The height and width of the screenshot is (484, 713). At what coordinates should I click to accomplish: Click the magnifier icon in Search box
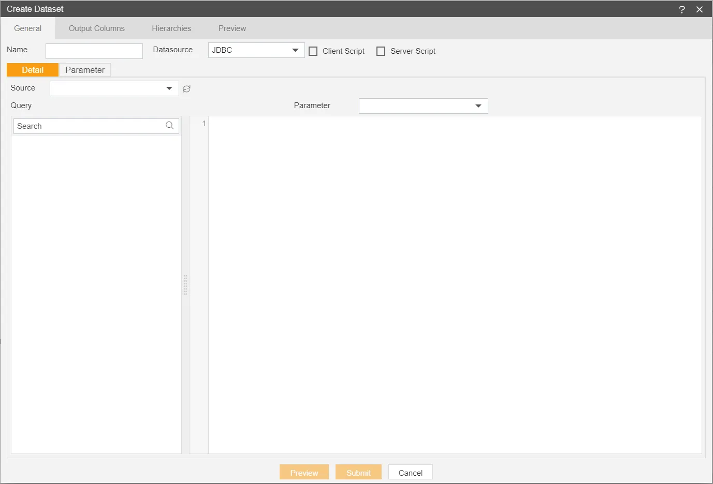pos(170,126)
